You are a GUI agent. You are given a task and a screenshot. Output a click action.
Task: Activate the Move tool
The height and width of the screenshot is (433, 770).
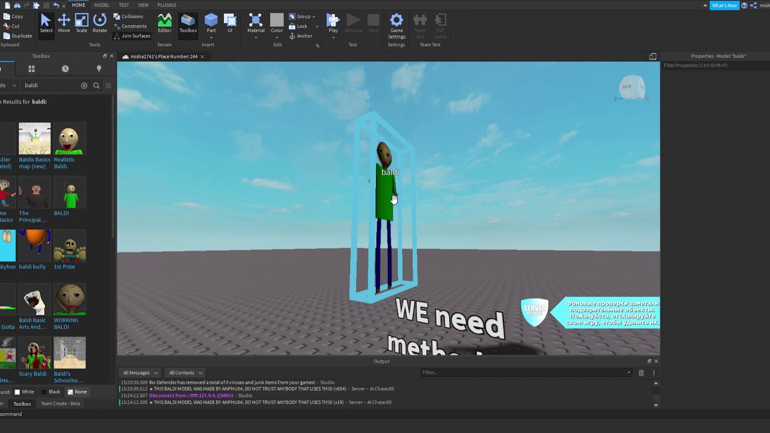[x=64, y=24]
